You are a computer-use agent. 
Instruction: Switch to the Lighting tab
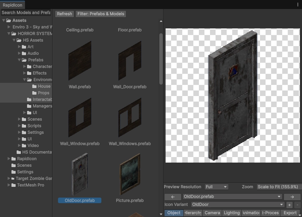(x=232, y=213)
